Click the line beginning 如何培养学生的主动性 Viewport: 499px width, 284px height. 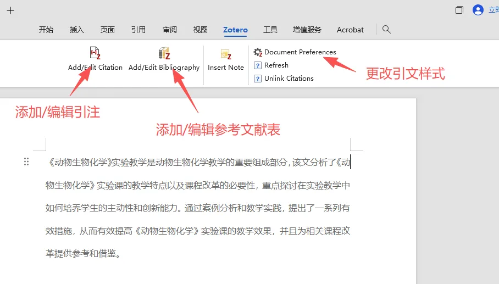[x=198, y=208]
